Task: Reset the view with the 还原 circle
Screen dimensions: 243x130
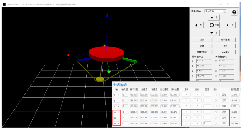Action: pyautogui.click(x=214, y=25)
